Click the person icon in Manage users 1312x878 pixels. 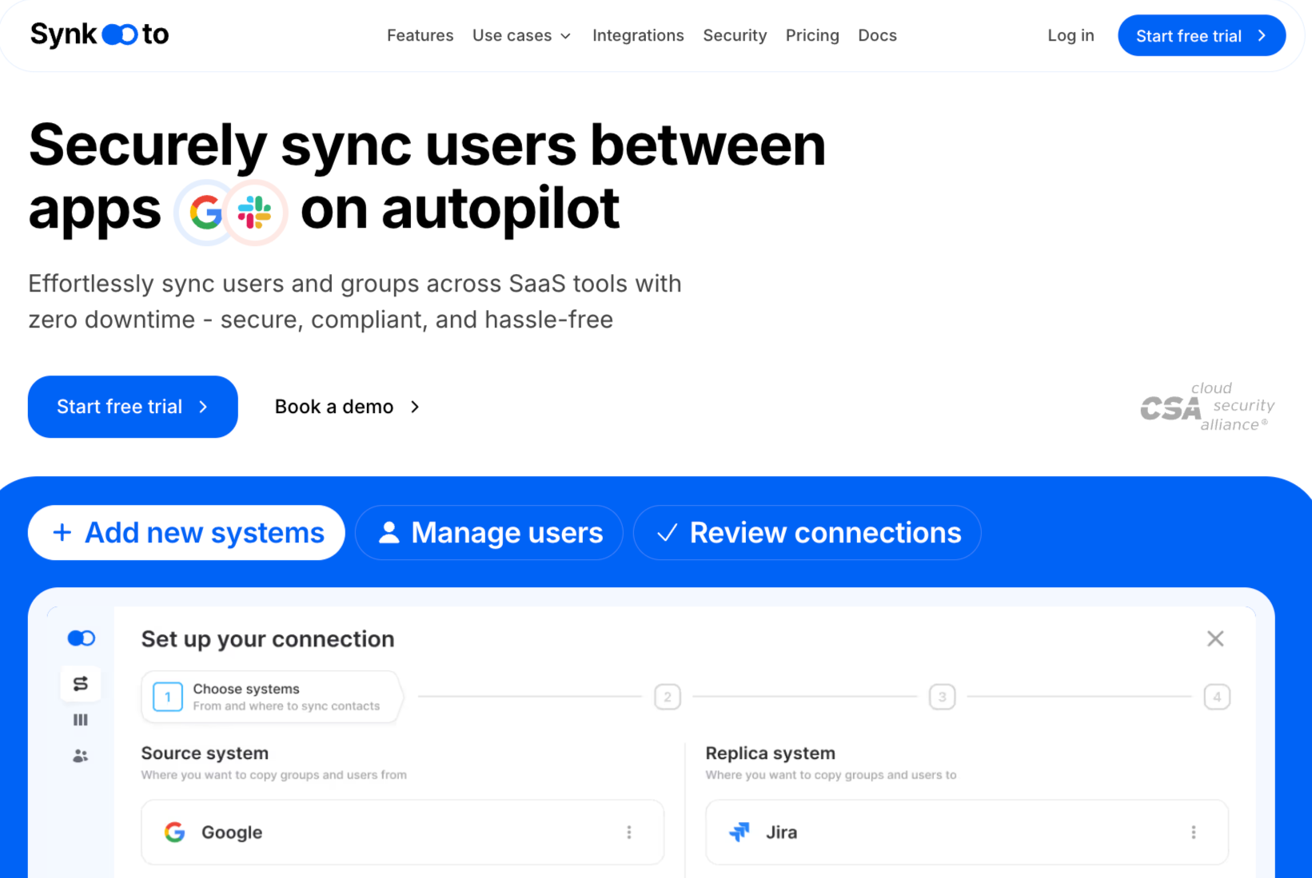click(x=389, y=533)
